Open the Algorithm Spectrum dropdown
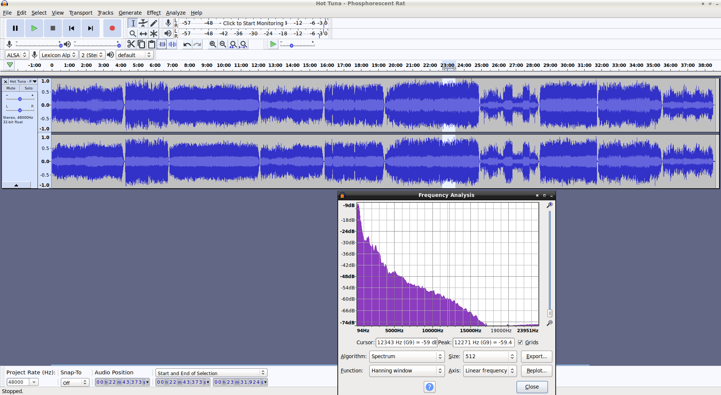Viewport: 721px width, 395px height. coord(407,356)
